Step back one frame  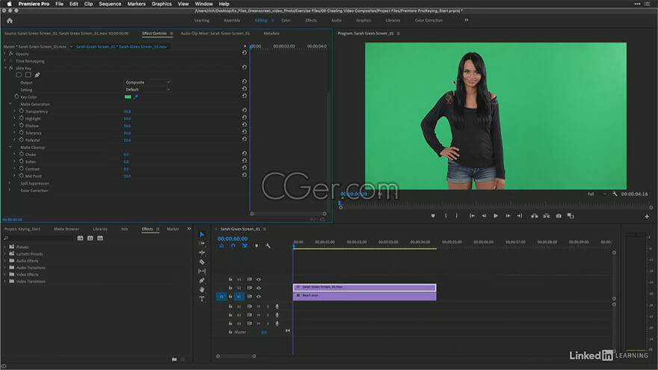(484, 216)
